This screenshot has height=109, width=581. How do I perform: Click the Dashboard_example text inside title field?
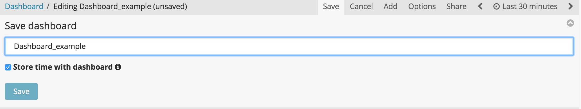pos(50,46)
